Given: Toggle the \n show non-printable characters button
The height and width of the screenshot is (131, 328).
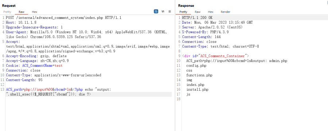Looking at the screenshot, I should [163, 12].
